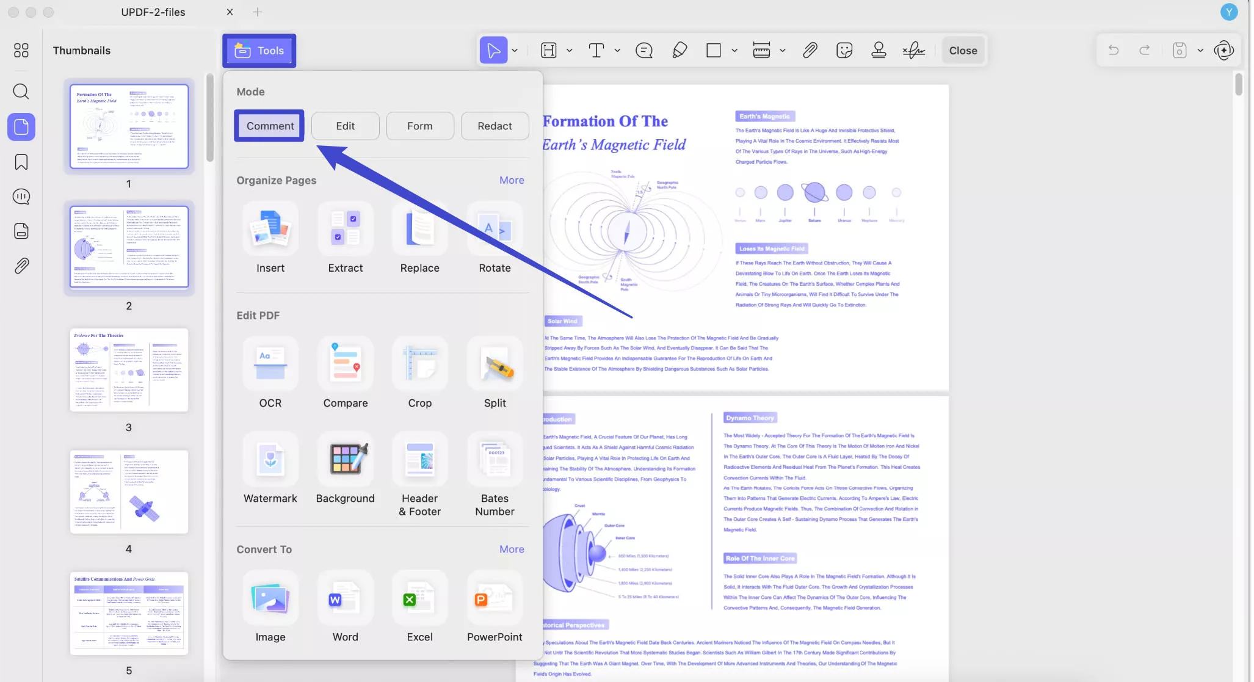
Task: Click the stamp tool in toolbar
Action: [x=879, y=50]
